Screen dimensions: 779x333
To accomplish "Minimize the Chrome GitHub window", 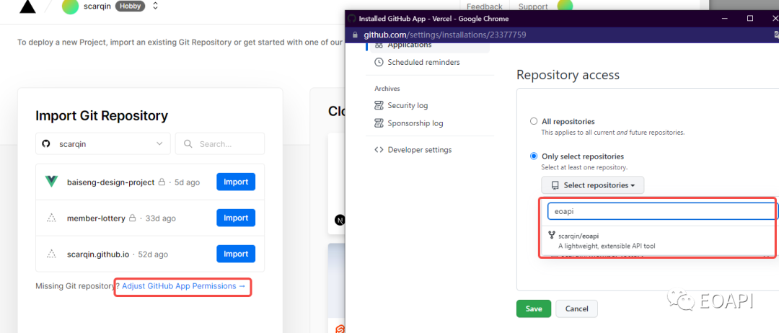I will pos(725,18).
